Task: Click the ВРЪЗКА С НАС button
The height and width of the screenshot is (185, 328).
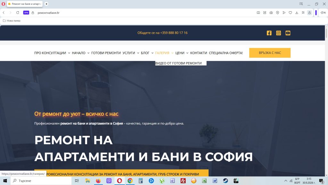Action: [x=270, y=53]
